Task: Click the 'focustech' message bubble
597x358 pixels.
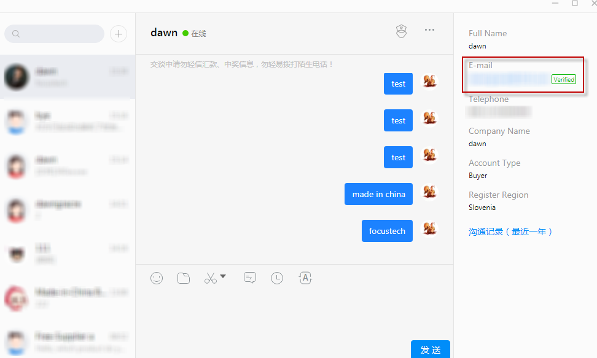Action: pyautogui.click(x=387, y=231)
